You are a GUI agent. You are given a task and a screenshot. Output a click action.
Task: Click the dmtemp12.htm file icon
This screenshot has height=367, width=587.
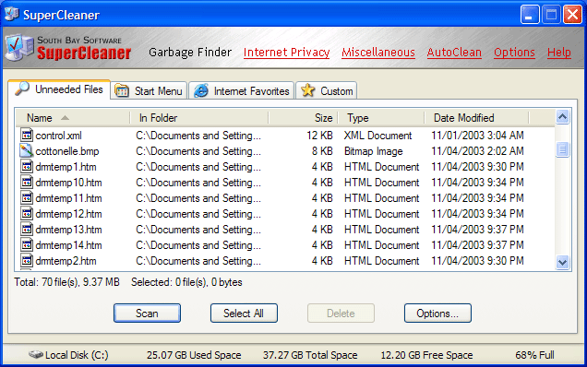click(x=26, y=214)
